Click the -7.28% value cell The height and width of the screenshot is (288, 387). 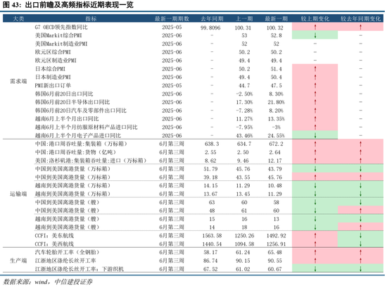click(x=244, y=111)
